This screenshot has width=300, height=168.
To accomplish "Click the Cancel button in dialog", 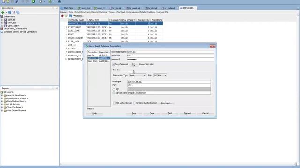I will point(205,113).
